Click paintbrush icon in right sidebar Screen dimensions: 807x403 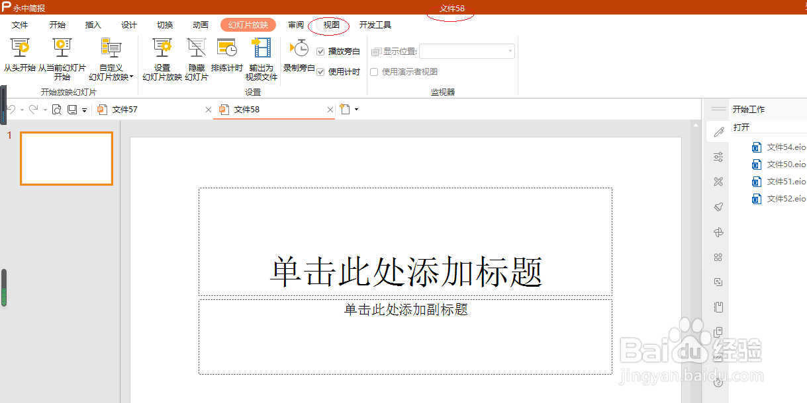[718, 207]
